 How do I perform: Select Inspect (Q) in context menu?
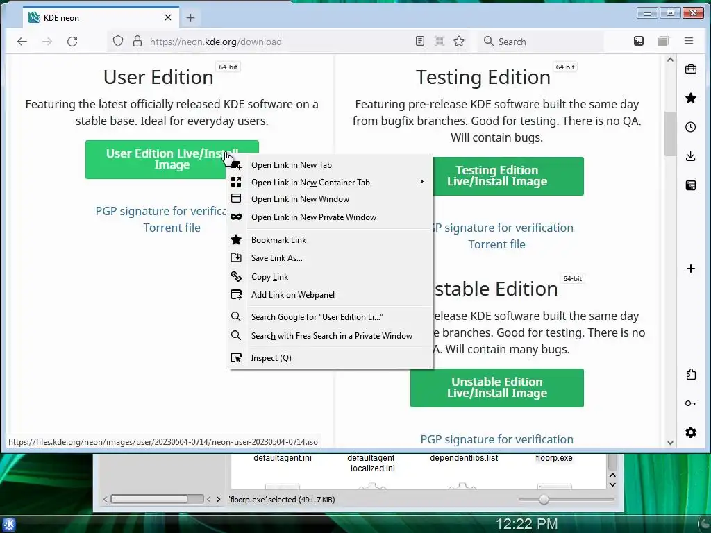(x=329, y=357)
